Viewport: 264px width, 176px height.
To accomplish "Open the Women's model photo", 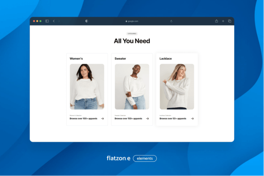I will (x=87, y=86).
